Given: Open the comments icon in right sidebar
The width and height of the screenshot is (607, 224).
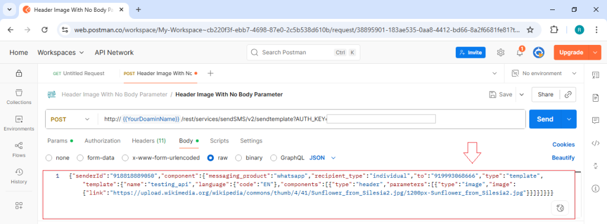Looking at the screenshot, I should 595,121.
